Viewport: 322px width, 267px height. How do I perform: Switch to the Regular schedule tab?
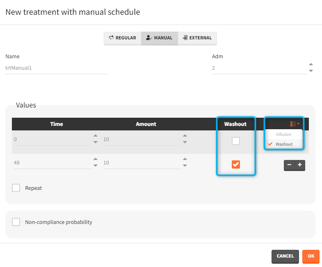click(x=122, y=38)
